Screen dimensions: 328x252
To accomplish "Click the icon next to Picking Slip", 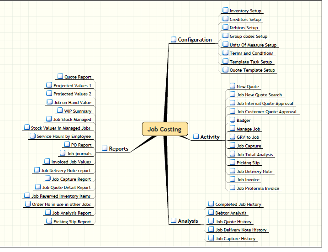I will tap(232, 163).
